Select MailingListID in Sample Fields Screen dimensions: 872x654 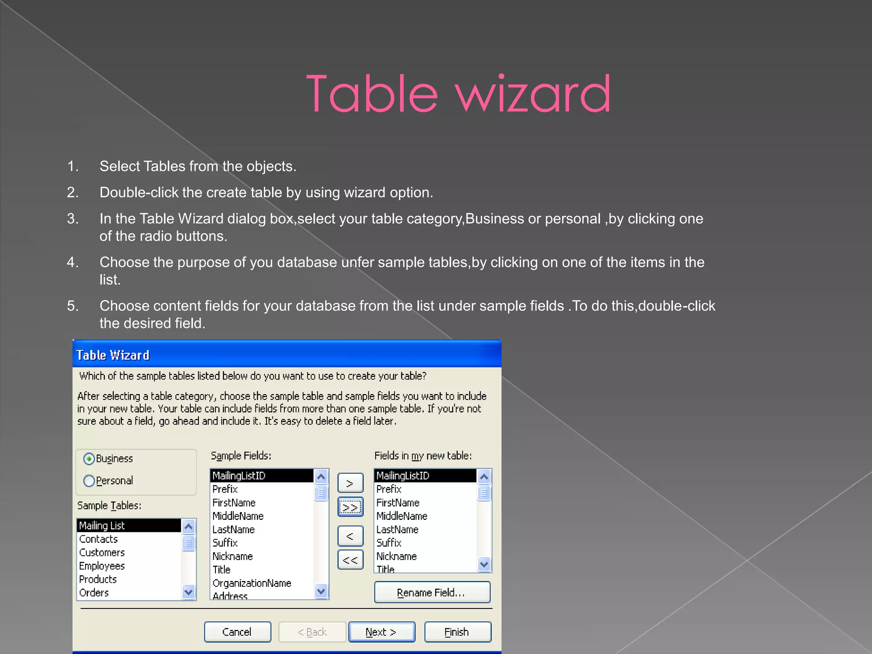(x=262, y=476)
